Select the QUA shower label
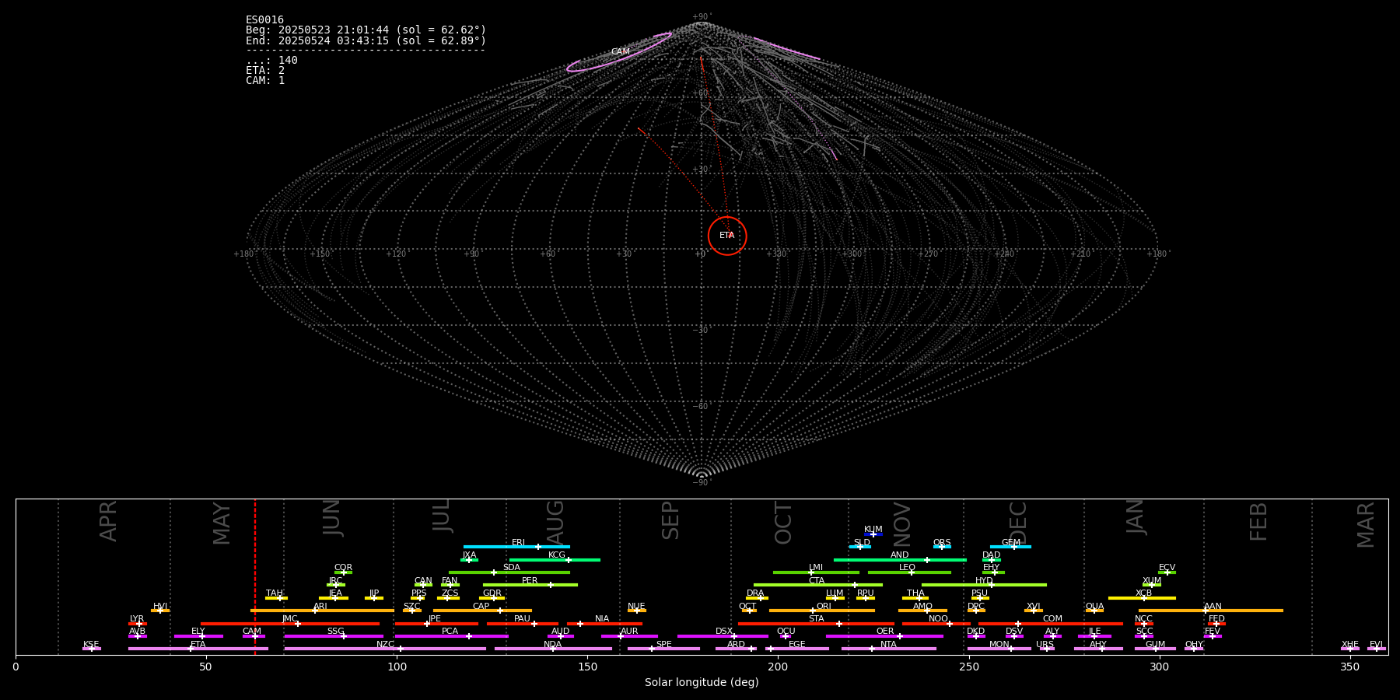This screenshot has width=1400, height=700. coord(1094,606)
